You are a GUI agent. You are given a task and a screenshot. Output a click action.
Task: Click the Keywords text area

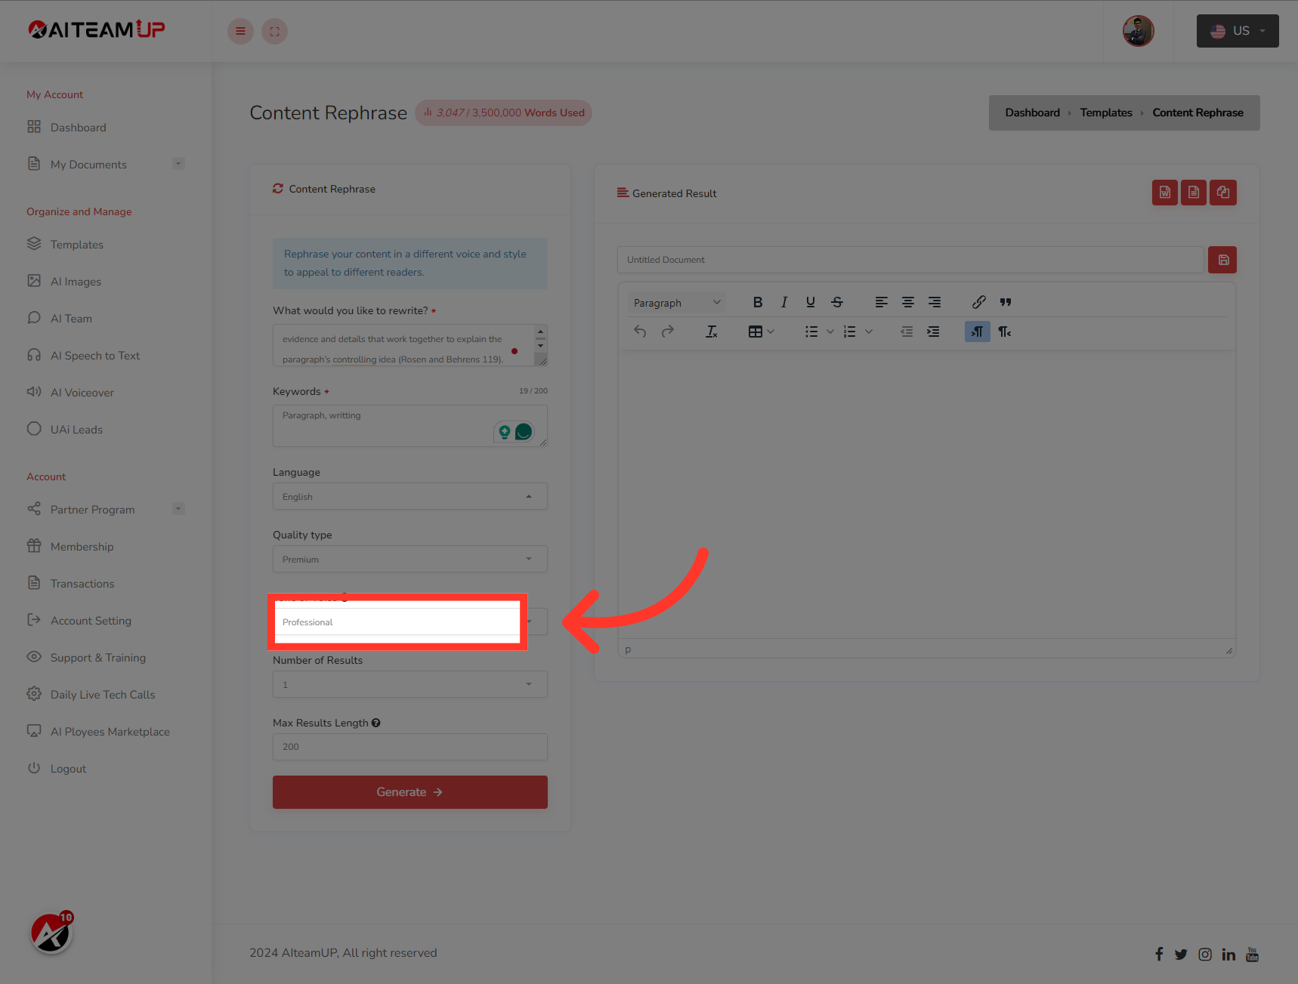coord(410,426)
